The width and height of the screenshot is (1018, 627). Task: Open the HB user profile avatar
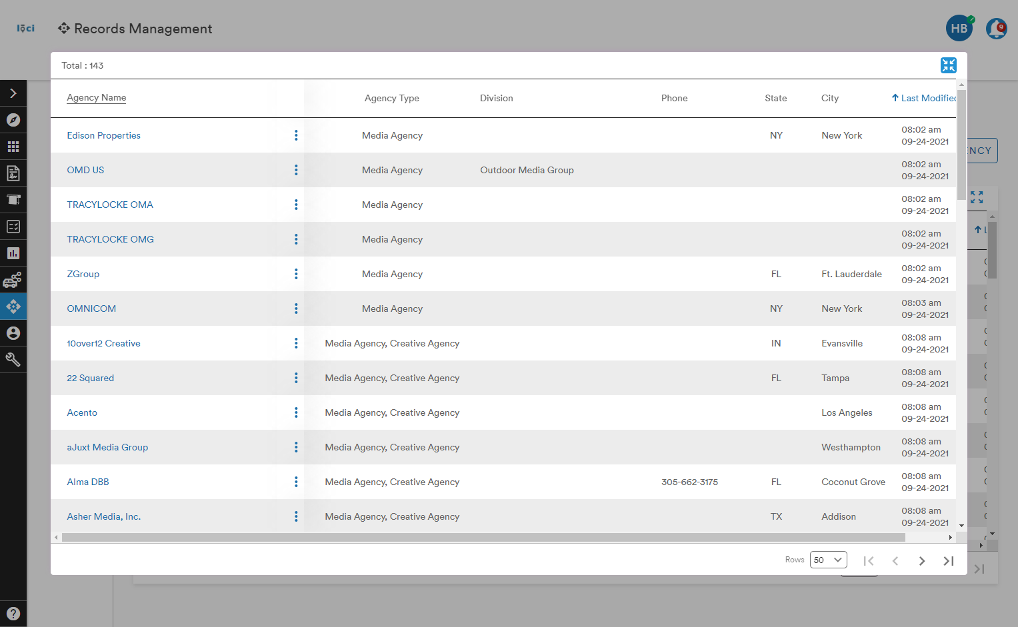tap(959, 29)
